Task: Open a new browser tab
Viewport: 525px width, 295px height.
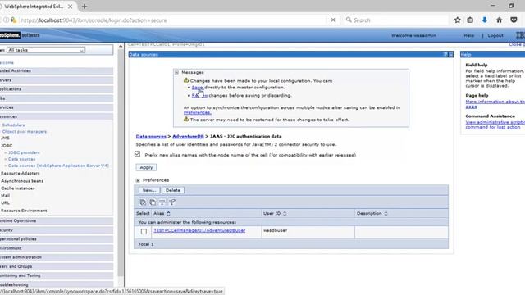Action: click(x=84, y=7)
